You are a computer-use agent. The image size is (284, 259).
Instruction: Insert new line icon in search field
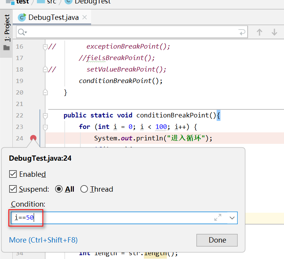(x=242, y=32)
